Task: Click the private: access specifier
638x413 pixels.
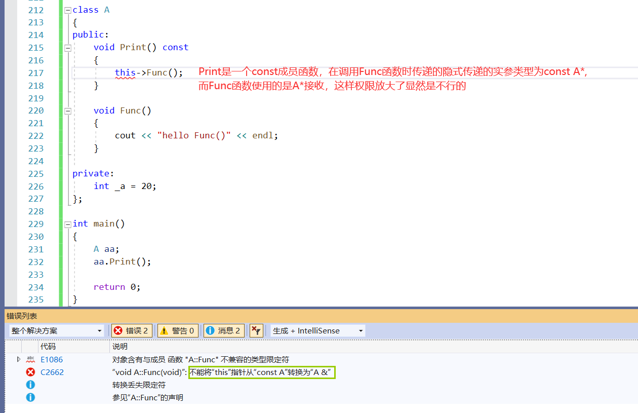Action: pos(94,173)
